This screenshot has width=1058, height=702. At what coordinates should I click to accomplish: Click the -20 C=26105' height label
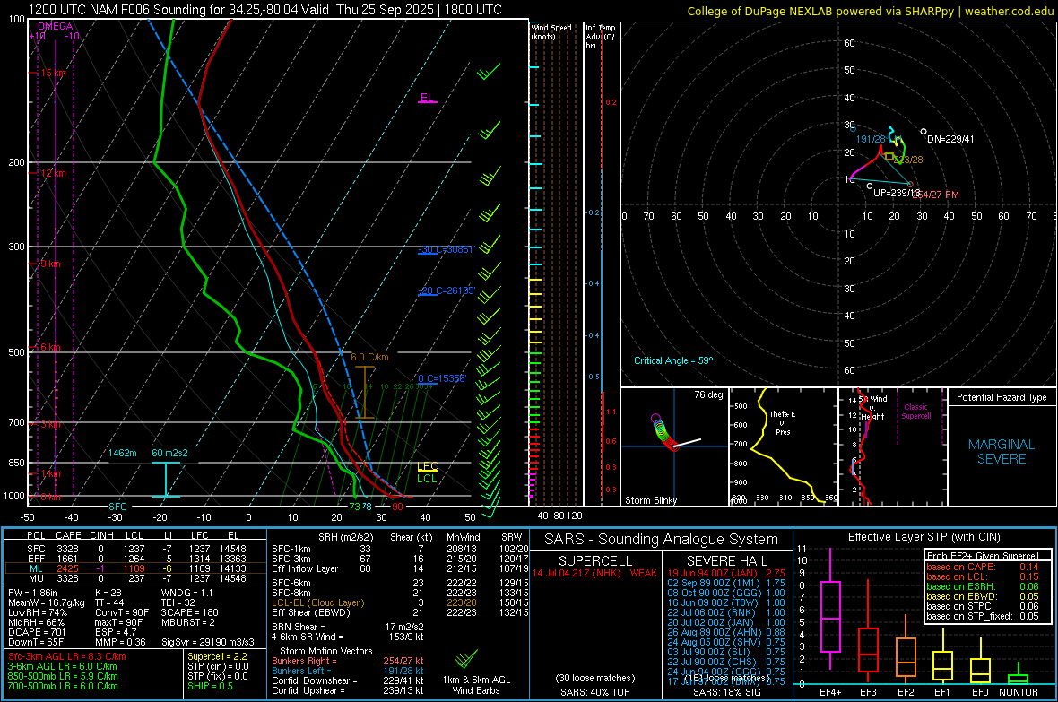pyautogui.click(x=447, y=290)
